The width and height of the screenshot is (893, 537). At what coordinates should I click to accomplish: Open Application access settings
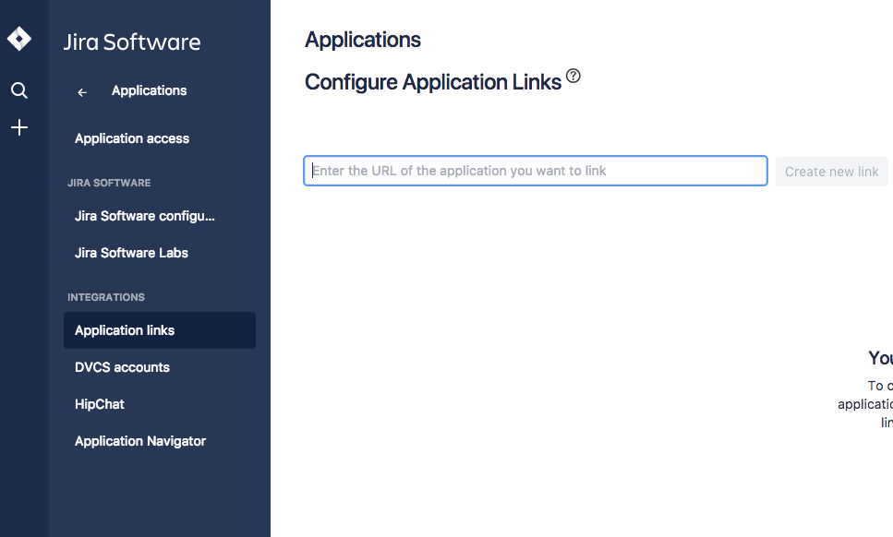click(x=132, y=138)
